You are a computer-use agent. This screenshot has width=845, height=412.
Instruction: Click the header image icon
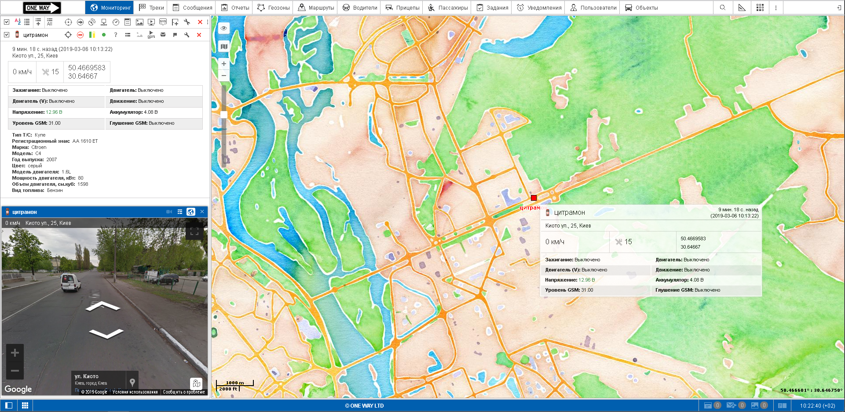click(x=139, y=22)
